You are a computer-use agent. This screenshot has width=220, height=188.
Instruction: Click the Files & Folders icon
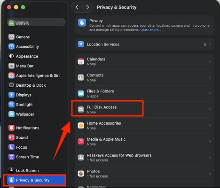(81, 93)
